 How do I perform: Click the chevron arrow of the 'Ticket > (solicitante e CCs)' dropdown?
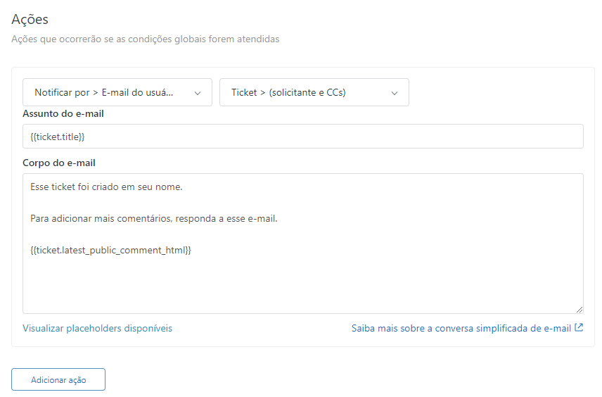click(395, 93)
